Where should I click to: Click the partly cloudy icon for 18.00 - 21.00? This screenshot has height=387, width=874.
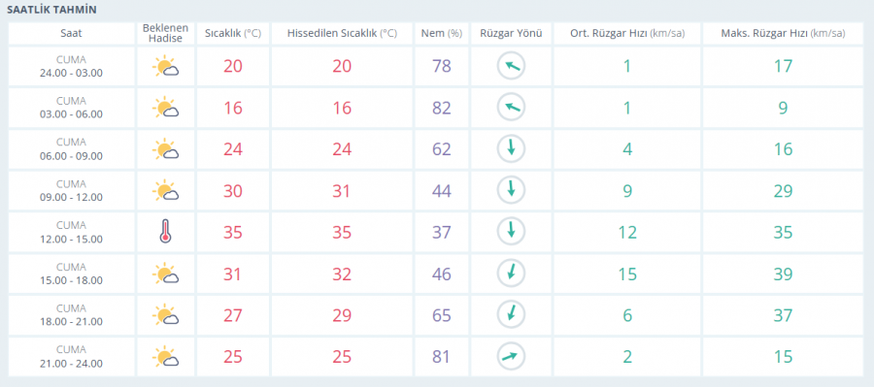point(165,315)
